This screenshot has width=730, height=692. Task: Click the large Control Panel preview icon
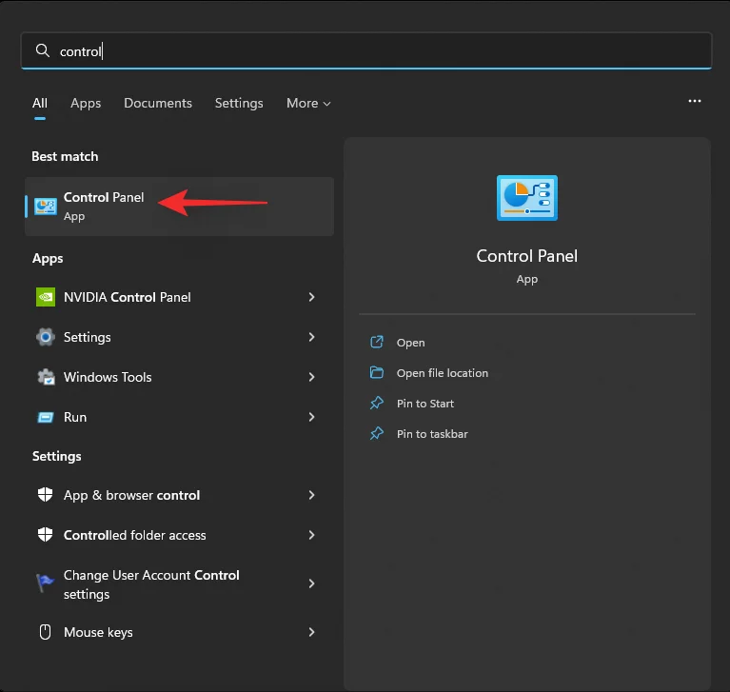tap(527, 198)
